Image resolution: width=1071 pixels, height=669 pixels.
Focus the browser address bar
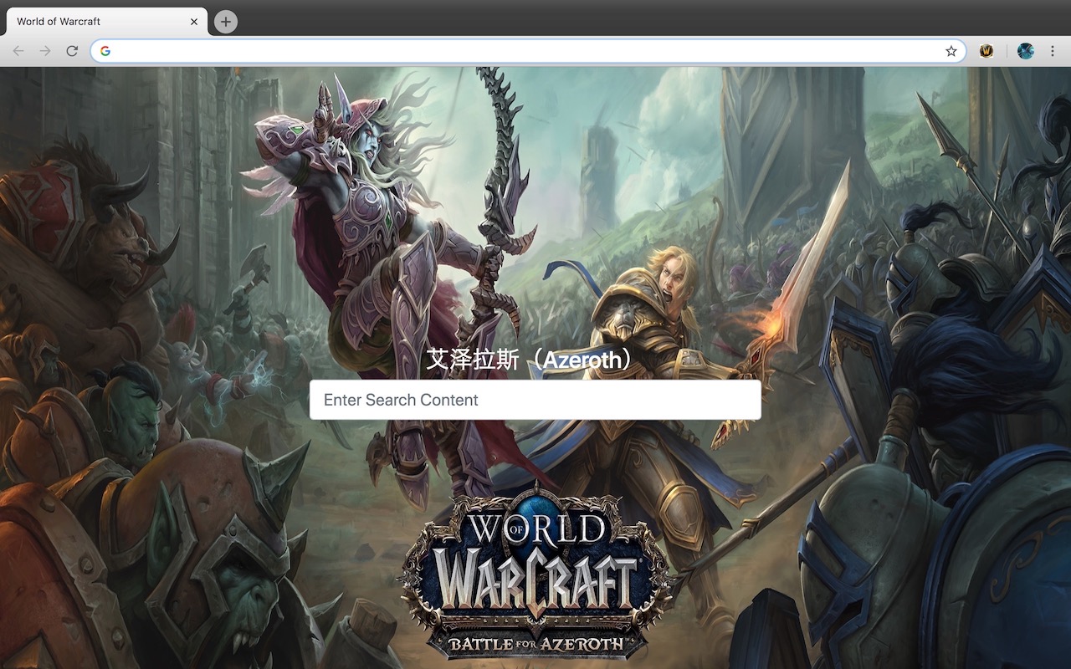click(527, 51)
